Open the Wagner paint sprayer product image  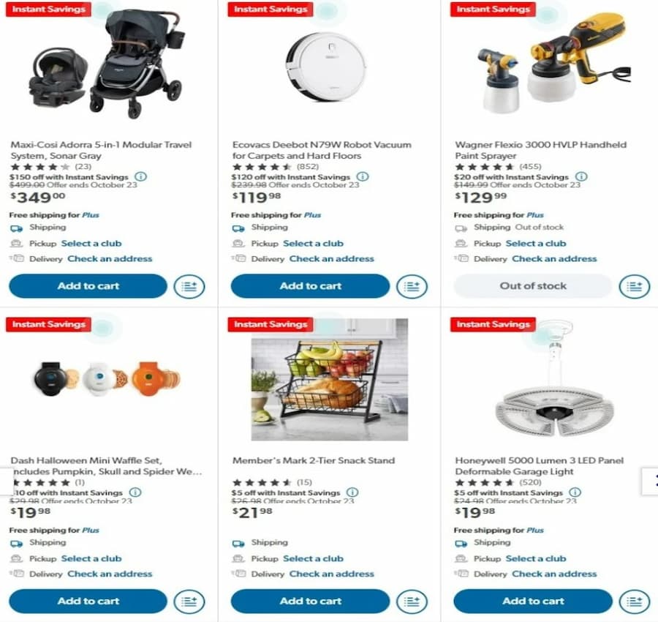click(x=554, y=63)
